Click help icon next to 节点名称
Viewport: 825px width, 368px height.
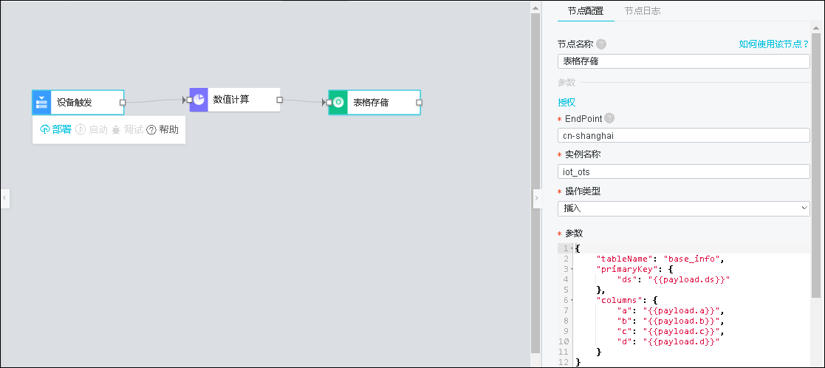pyautogui.click(x=601, y=44)
